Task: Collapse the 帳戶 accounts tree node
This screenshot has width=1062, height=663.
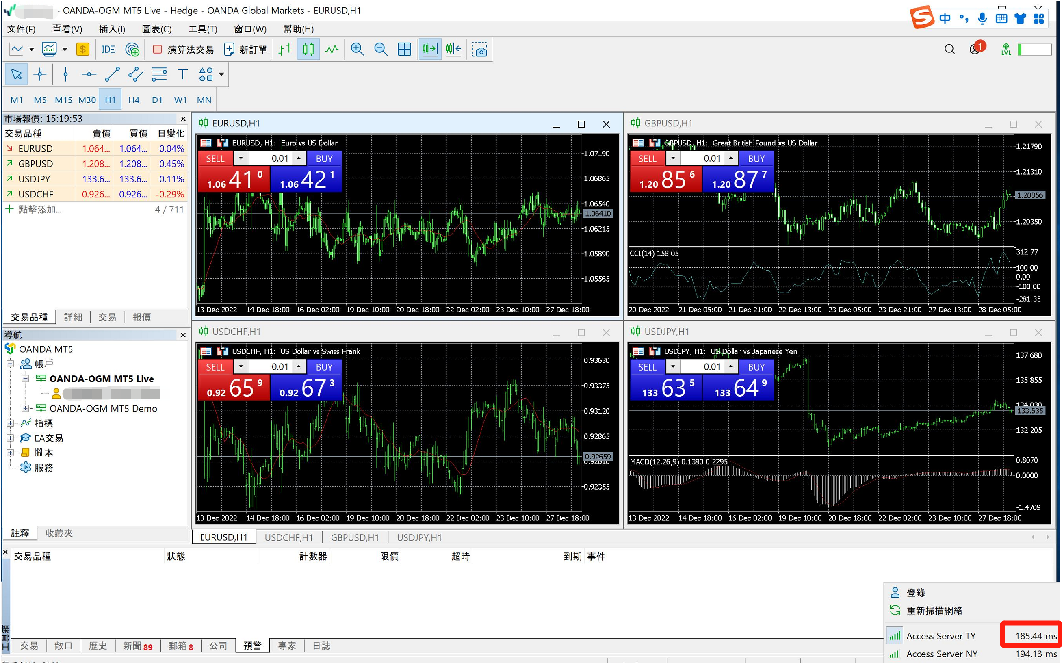Action: (x=11, y=364)
